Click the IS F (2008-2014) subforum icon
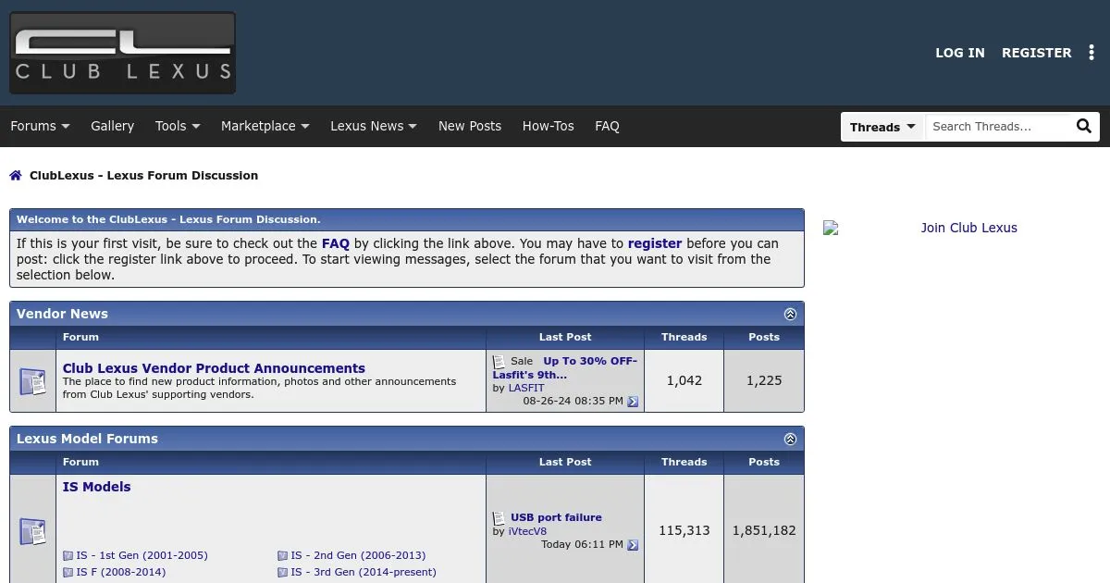 (x=68, y=573)
